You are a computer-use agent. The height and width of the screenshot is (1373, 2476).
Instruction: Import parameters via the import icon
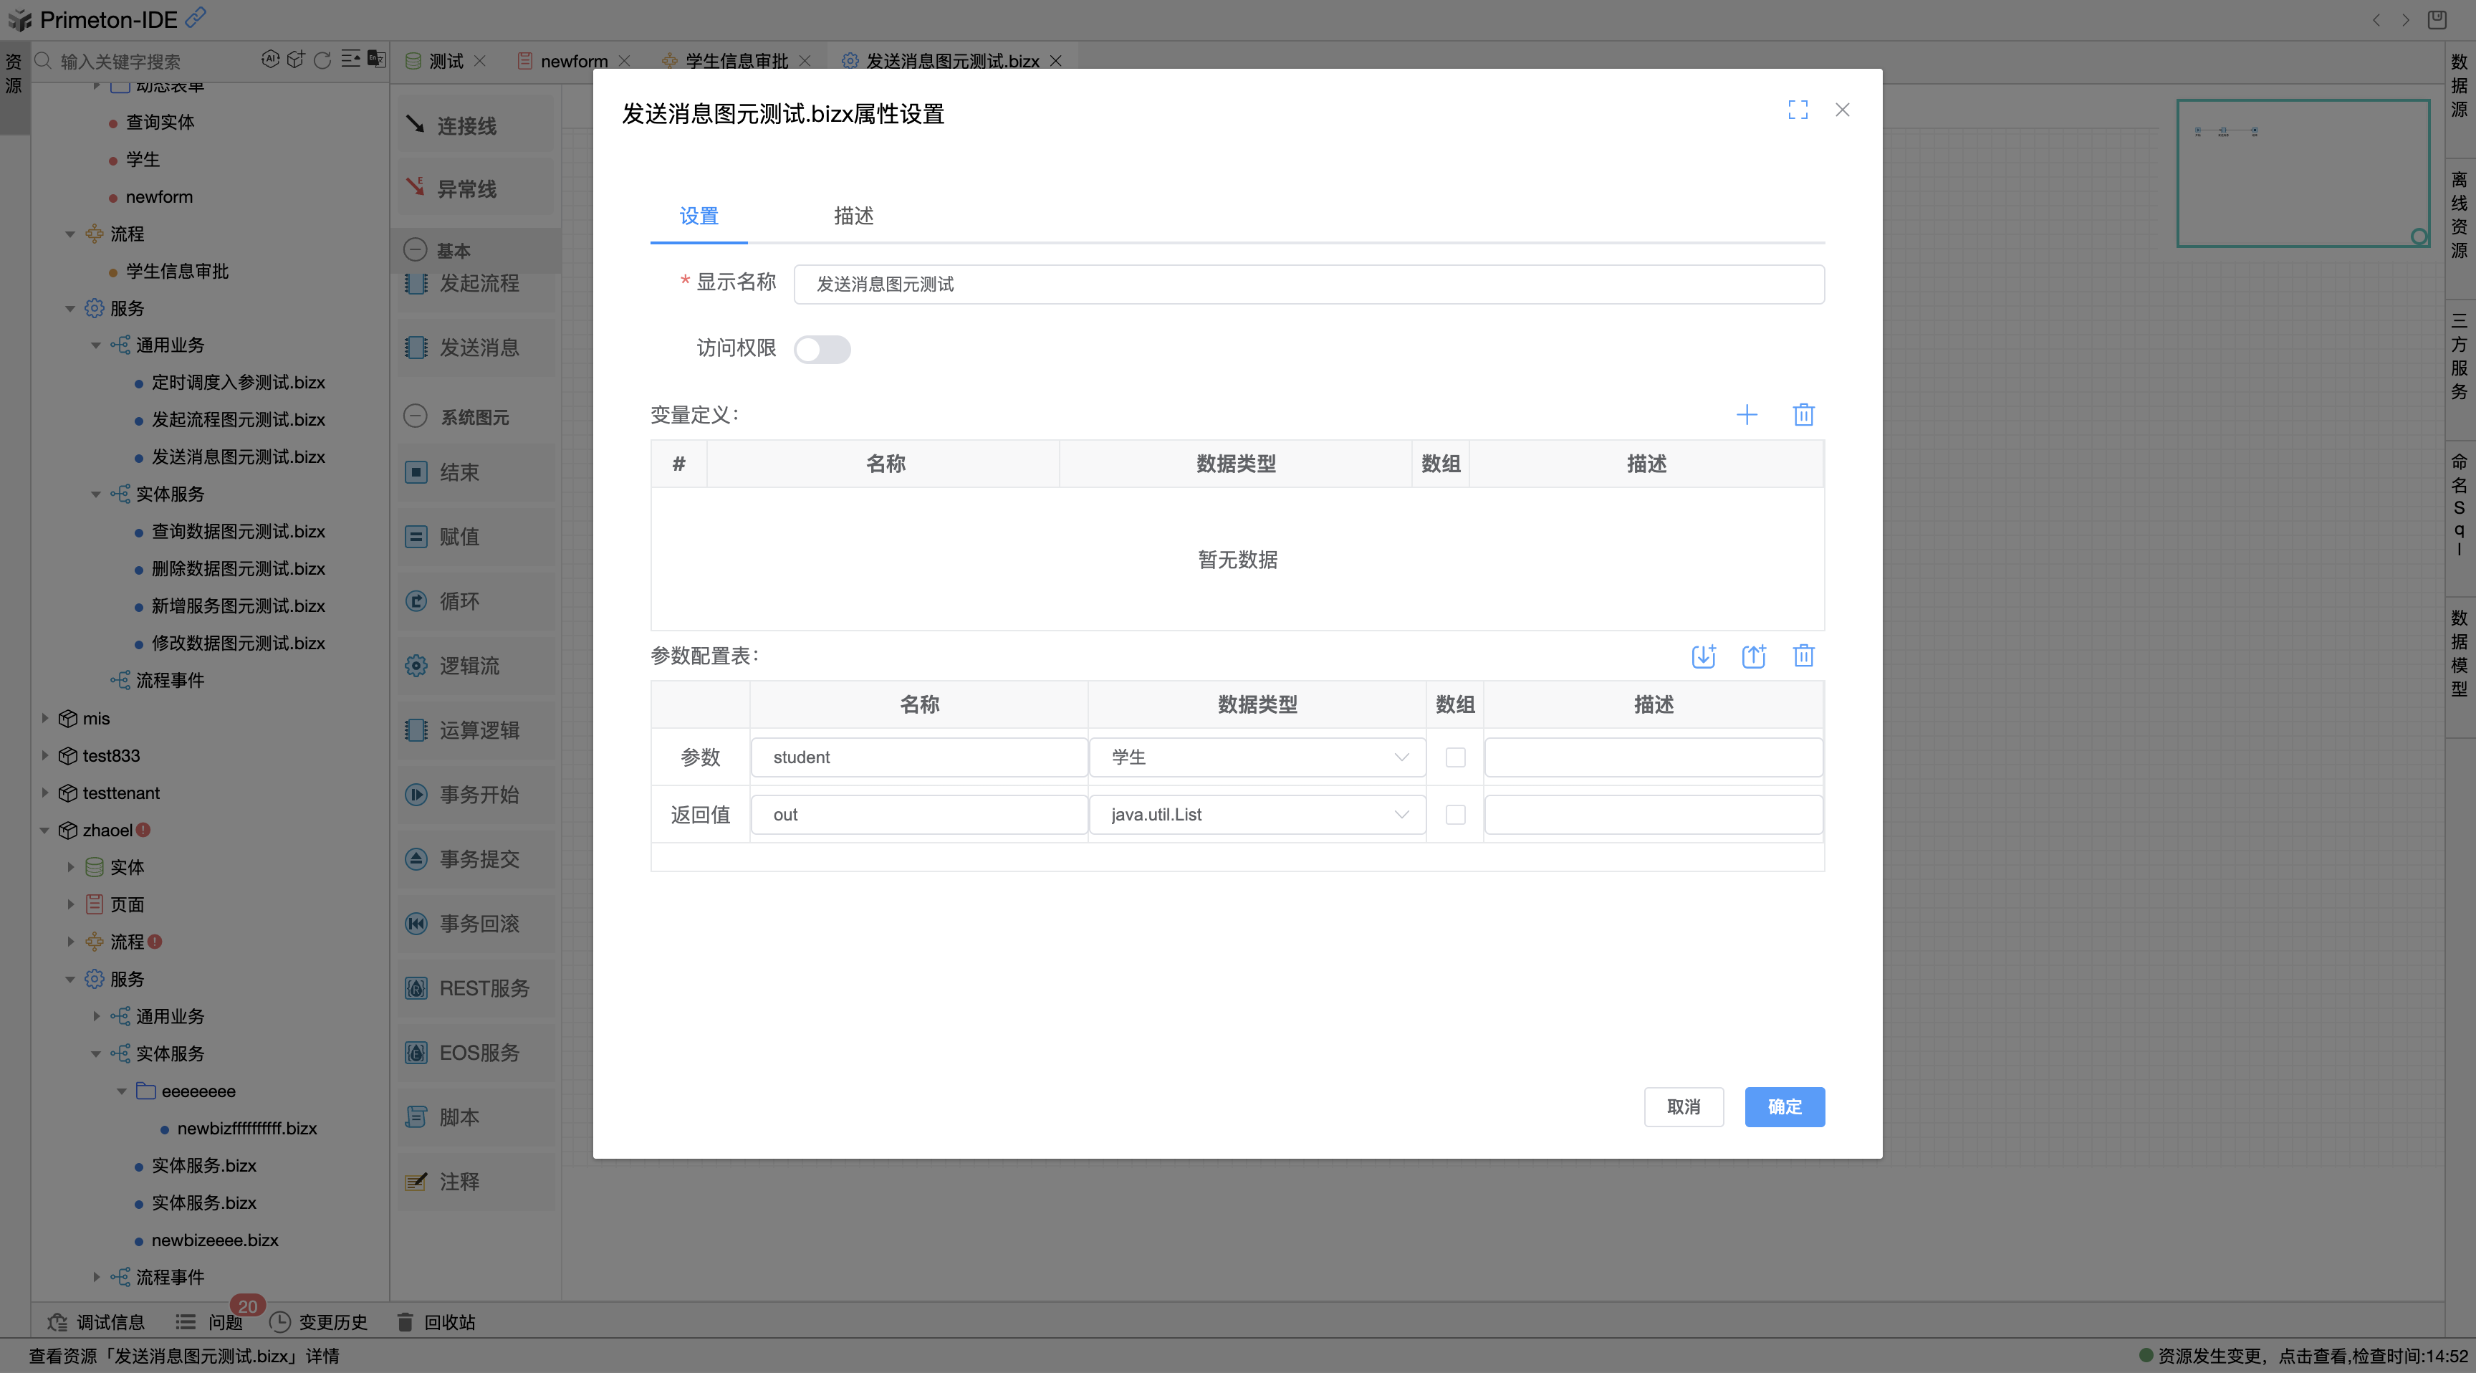(x=1704, y=656)
